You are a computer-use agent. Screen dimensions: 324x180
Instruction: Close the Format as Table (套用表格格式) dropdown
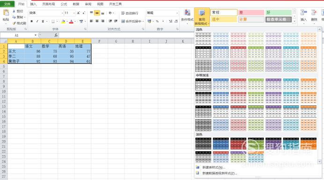point(202,17)
